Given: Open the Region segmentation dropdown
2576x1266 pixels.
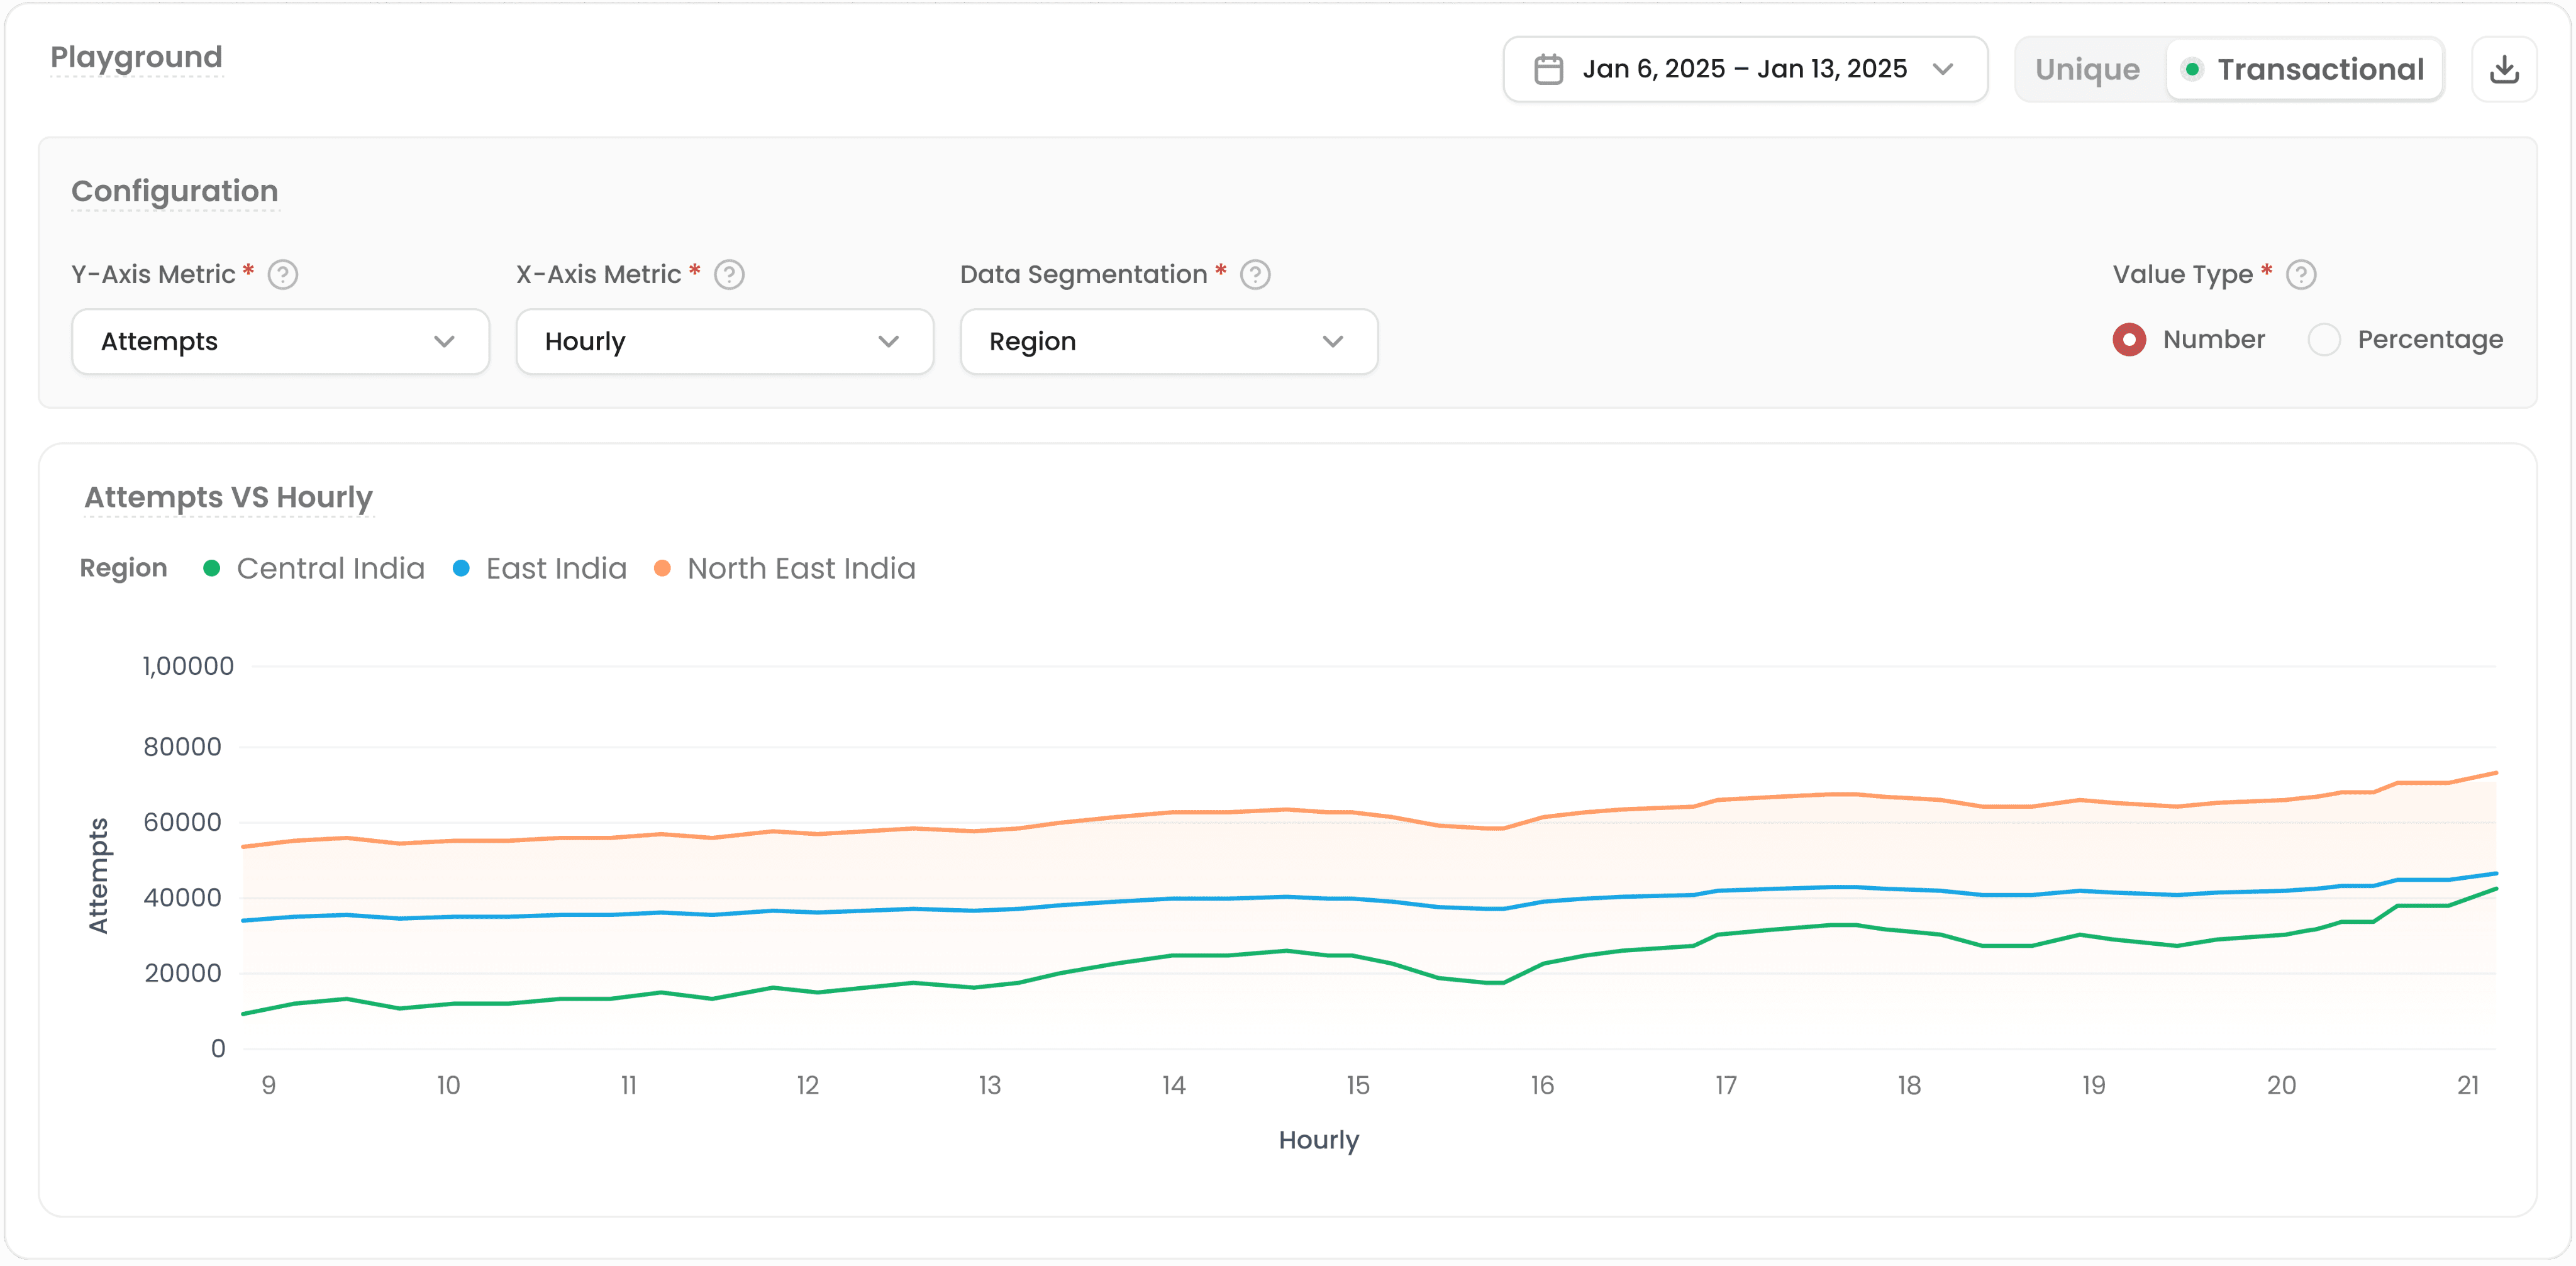Looking at the screenshot, I should pos(1168,341).
